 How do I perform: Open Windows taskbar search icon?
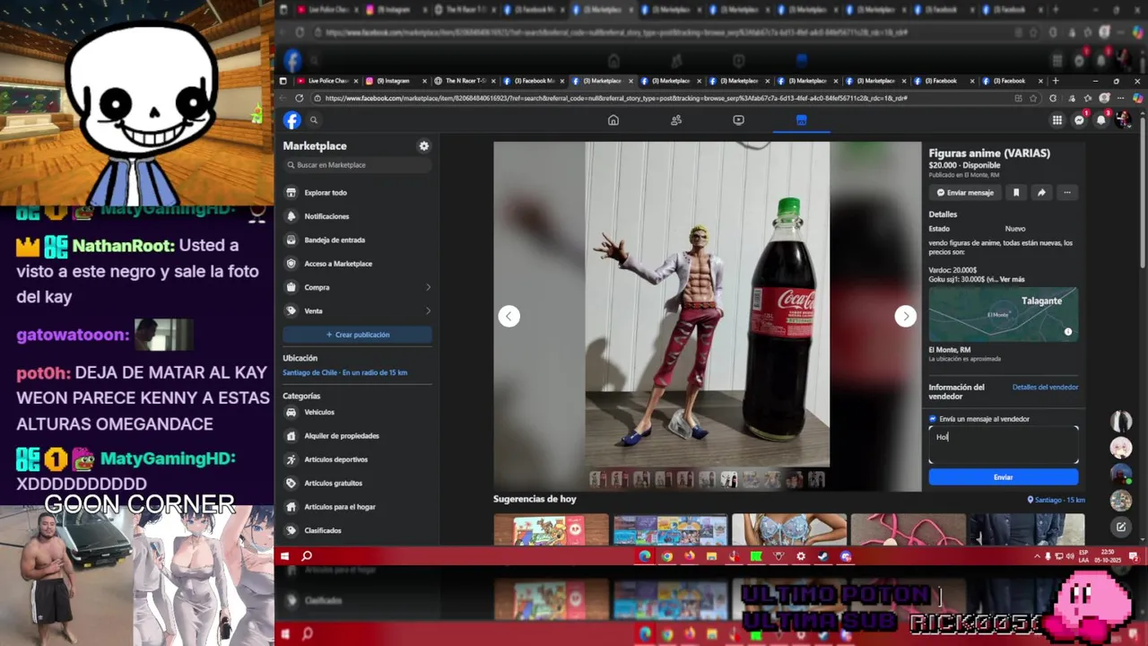[x=307, y=556]
